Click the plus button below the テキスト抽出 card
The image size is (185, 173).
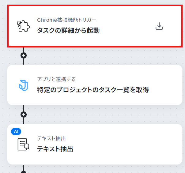[x=23, y=172]
